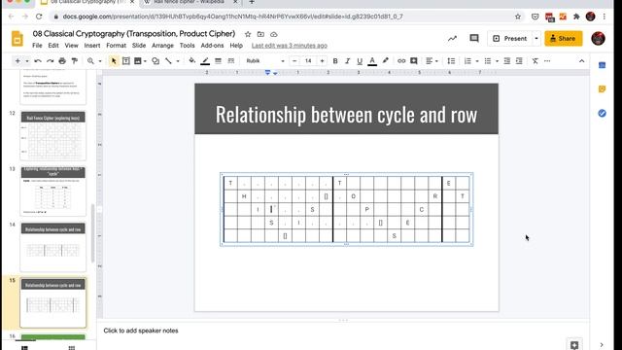Open the text align dropdown
The image size is (622, 350).
coord(432,61)
